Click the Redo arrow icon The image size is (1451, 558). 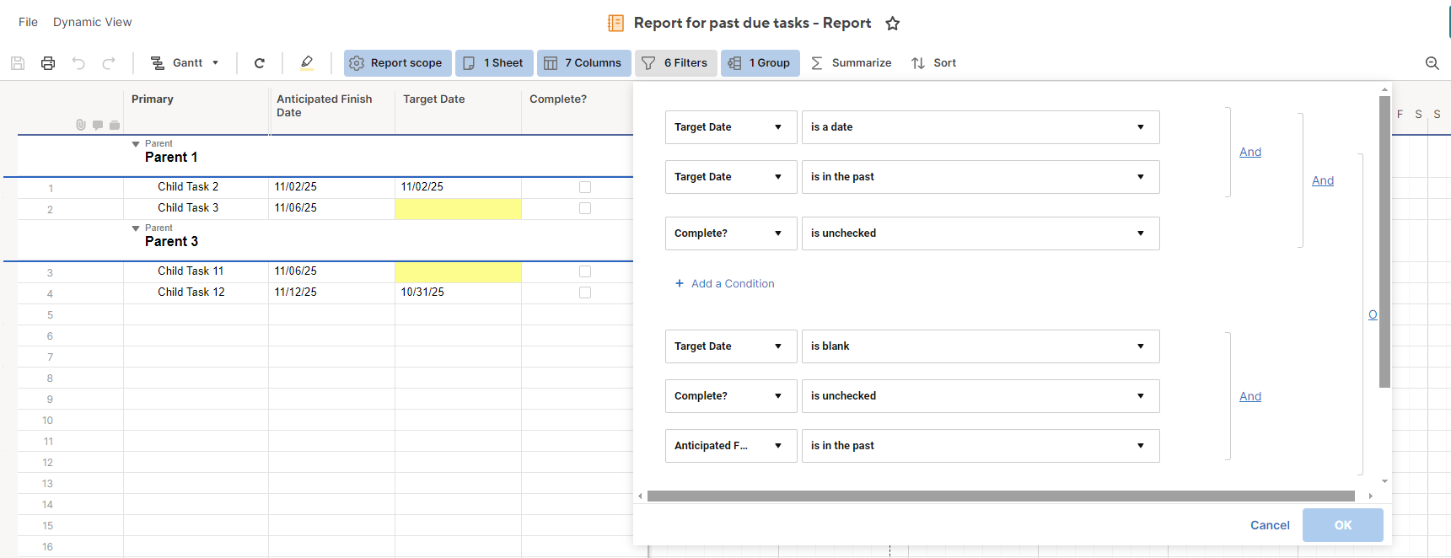(109, 63)
